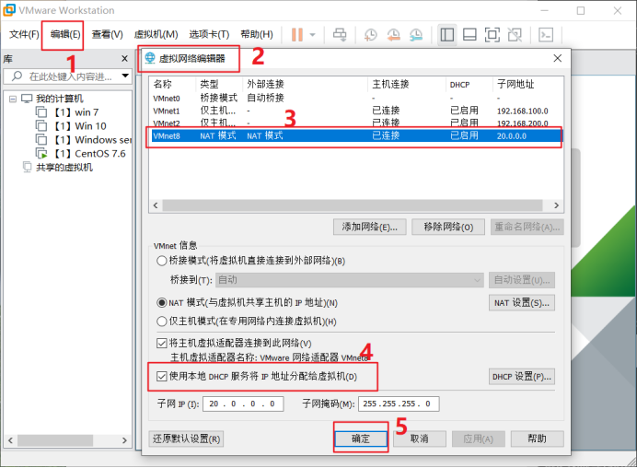Click the library search magnifier icon

(17, 76)
